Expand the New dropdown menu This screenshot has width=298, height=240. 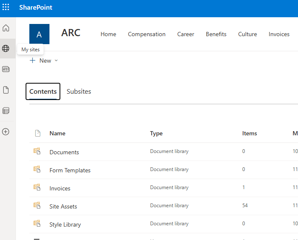[44, 61]
